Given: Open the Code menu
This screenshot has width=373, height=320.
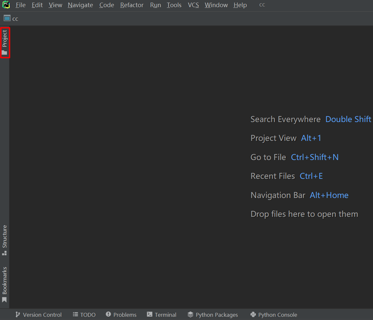Looking at the screenshot, I should pyautogui.click(x=107, y=5).
